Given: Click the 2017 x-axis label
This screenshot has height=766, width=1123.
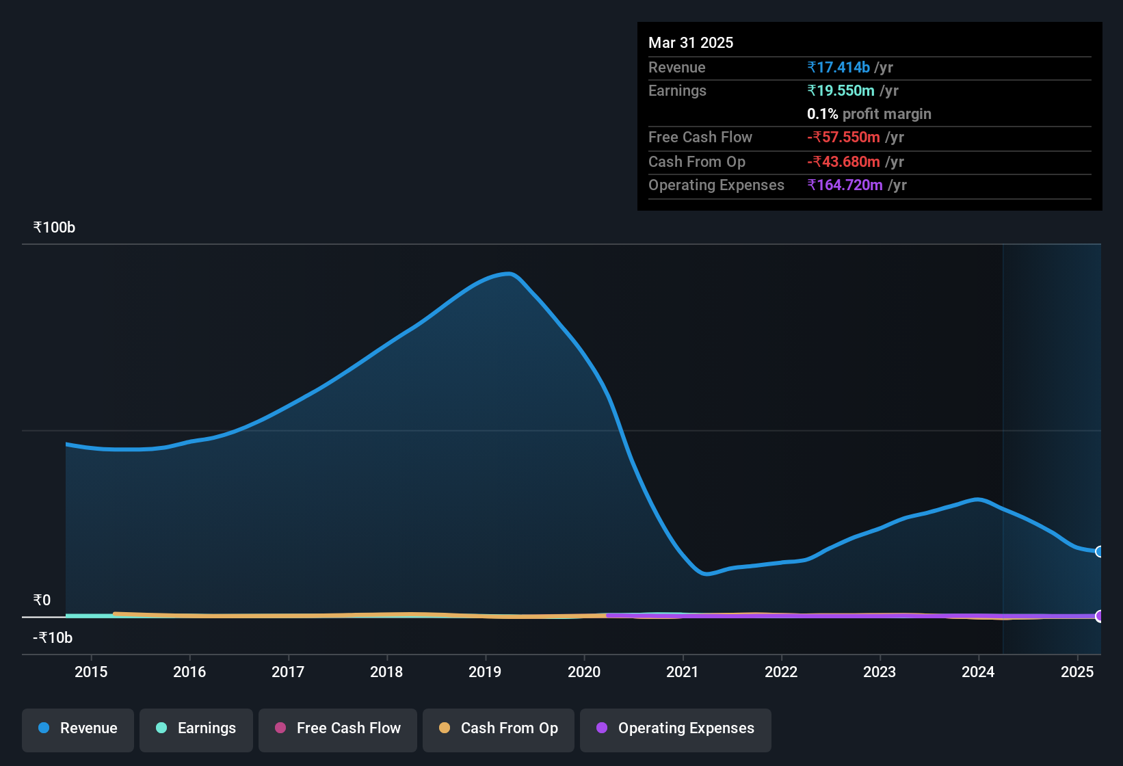Looking at the screenshot, I should 288,672.
